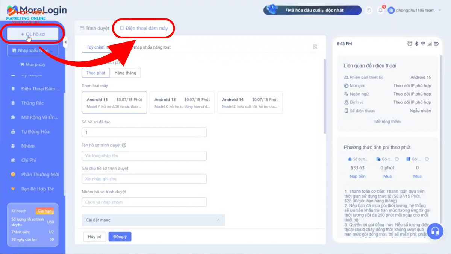Click the Đồng ý confirm button
This screenshot has height=254, width=451.
(x=120, y=237)
